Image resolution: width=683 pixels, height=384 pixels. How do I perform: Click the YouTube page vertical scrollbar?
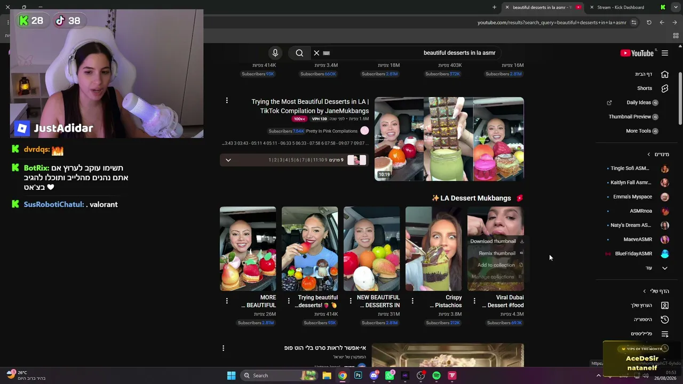point(680,99)
